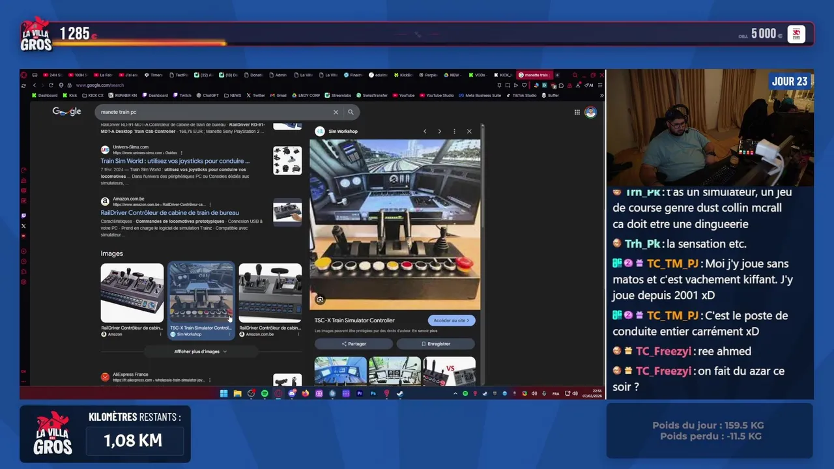Open first related image under preview panel
The width and height of the screenshot is (834, 469).
pos(340,371)
